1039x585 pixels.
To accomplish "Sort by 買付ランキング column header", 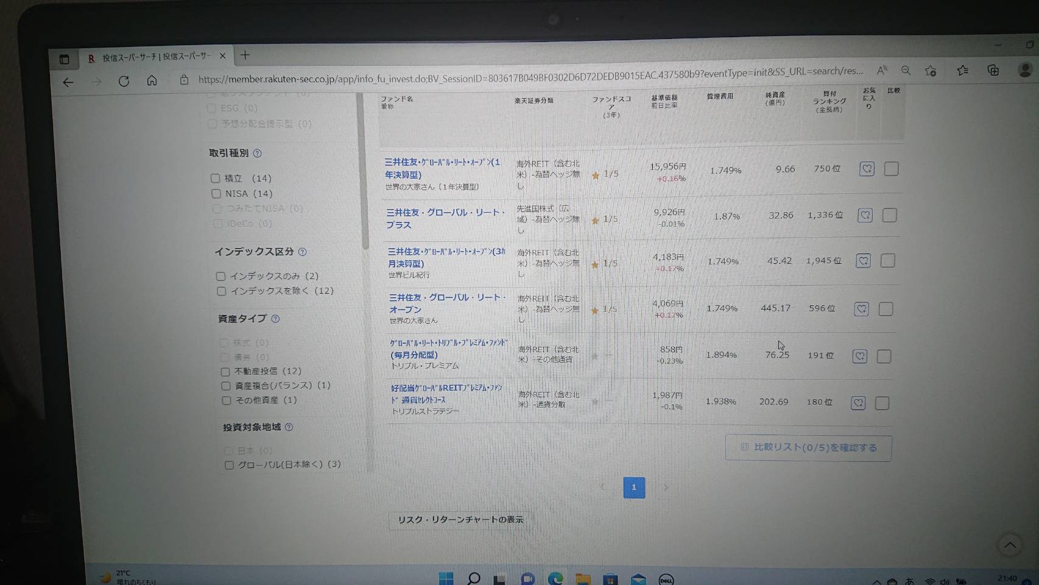I will pyautogui.click(x=829, y=102).
